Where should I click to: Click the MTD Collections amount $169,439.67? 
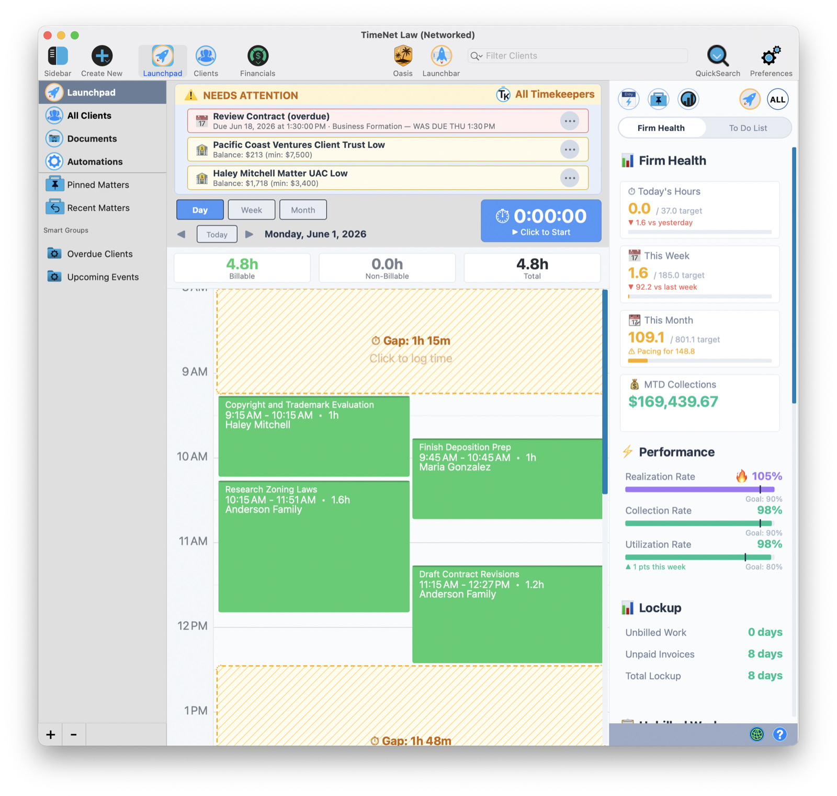pyautogui.click(x=673, y=402)
